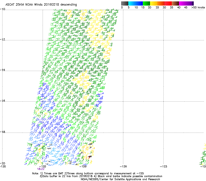Click the red 30-35 knots legend segment
Screen dimensions: 206x181
[168, 3]
